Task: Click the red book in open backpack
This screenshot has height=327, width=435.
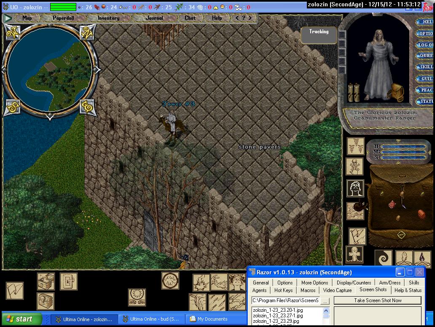Action: click(x=392, y=204)
